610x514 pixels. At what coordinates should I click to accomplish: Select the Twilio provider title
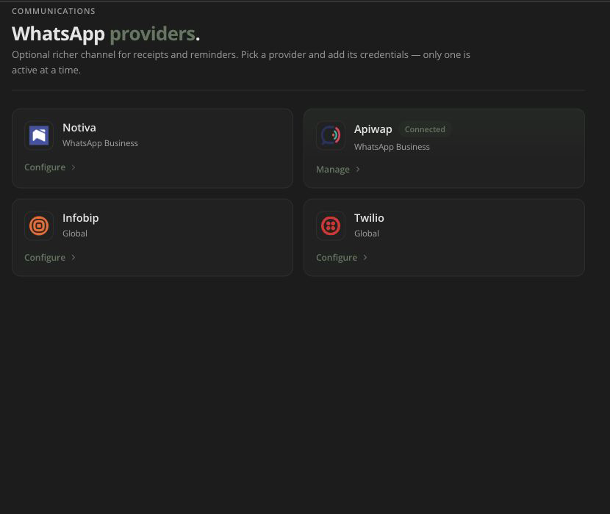click(369, 218)
